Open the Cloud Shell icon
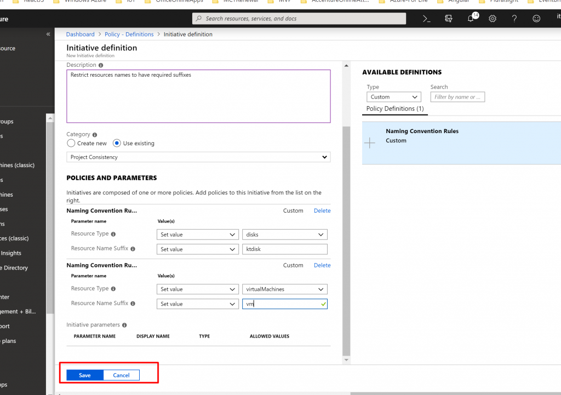The height and width of the screenshot is (395, 561). [427, 19]
